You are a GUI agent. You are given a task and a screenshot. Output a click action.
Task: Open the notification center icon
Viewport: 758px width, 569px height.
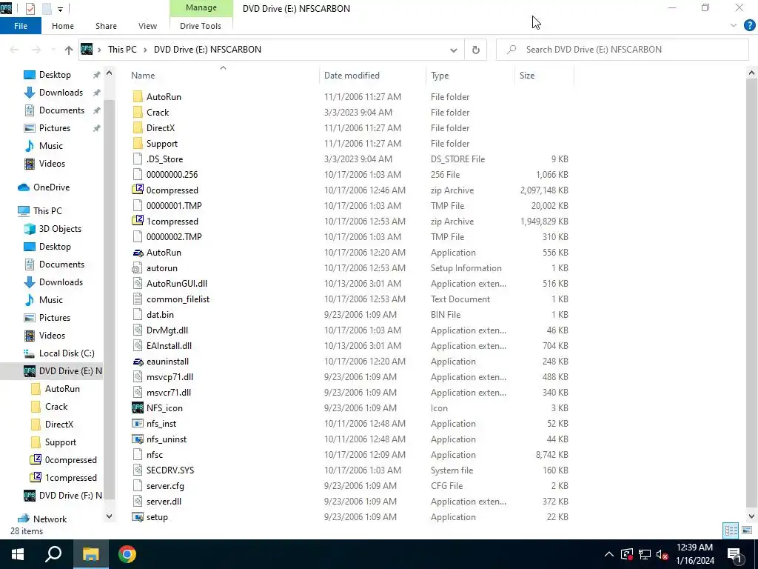[735, 554]
